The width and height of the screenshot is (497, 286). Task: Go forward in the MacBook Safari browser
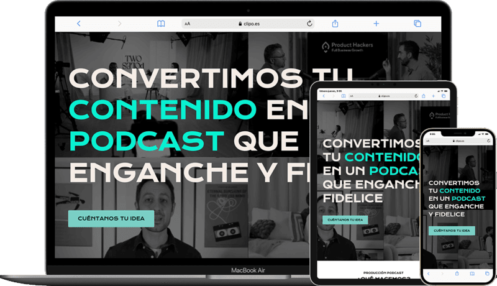tap(119, 24)
